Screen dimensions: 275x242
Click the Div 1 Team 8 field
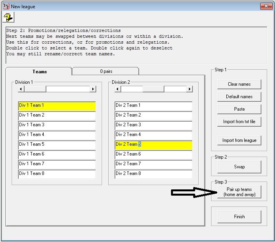pos(57,174)
